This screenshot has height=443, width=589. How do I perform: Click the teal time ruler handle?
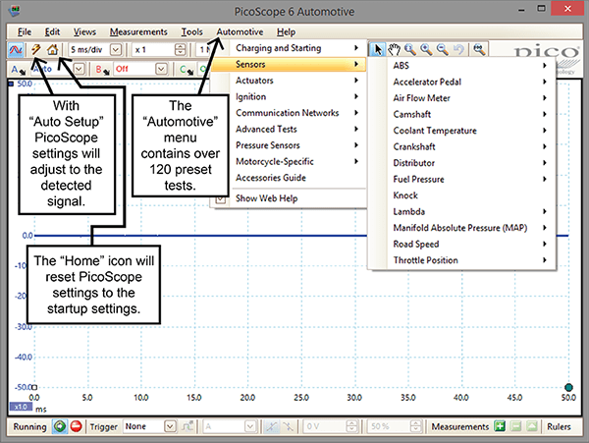coord(568,387)
